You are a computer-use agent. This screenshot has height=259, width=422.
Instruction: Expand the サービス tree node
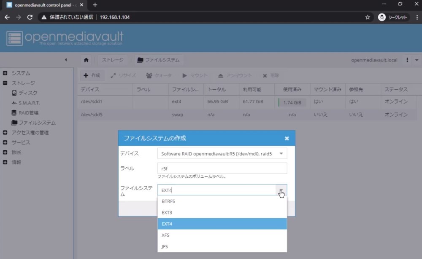click(x=5, y=142)
